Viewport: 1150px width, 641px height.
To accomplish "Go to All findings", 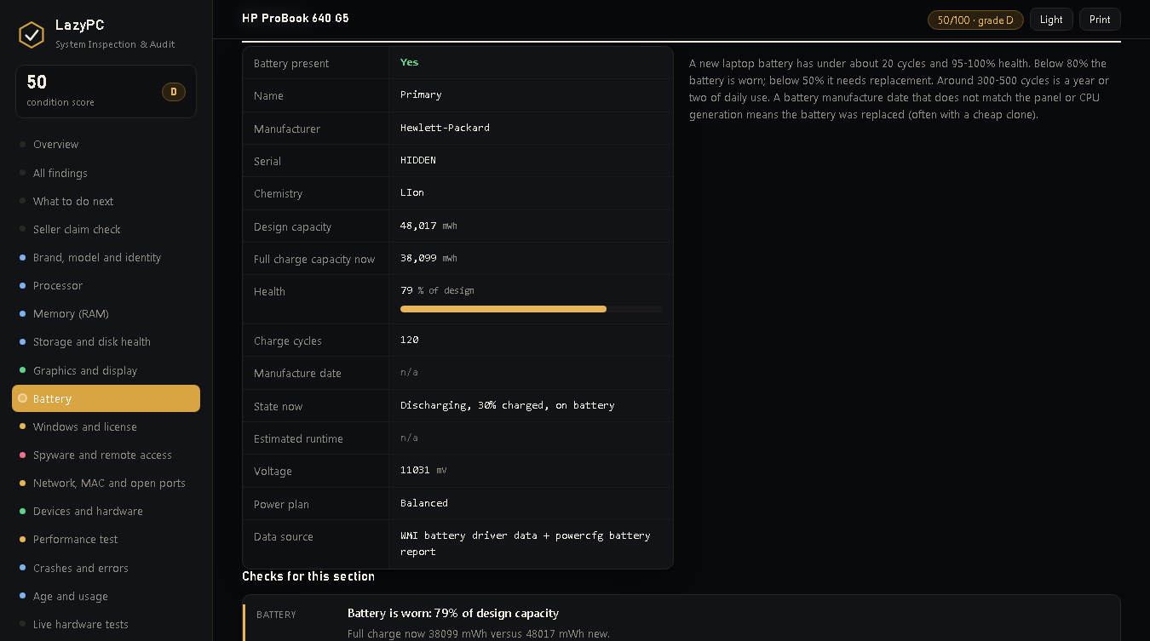I will (106, 173).
